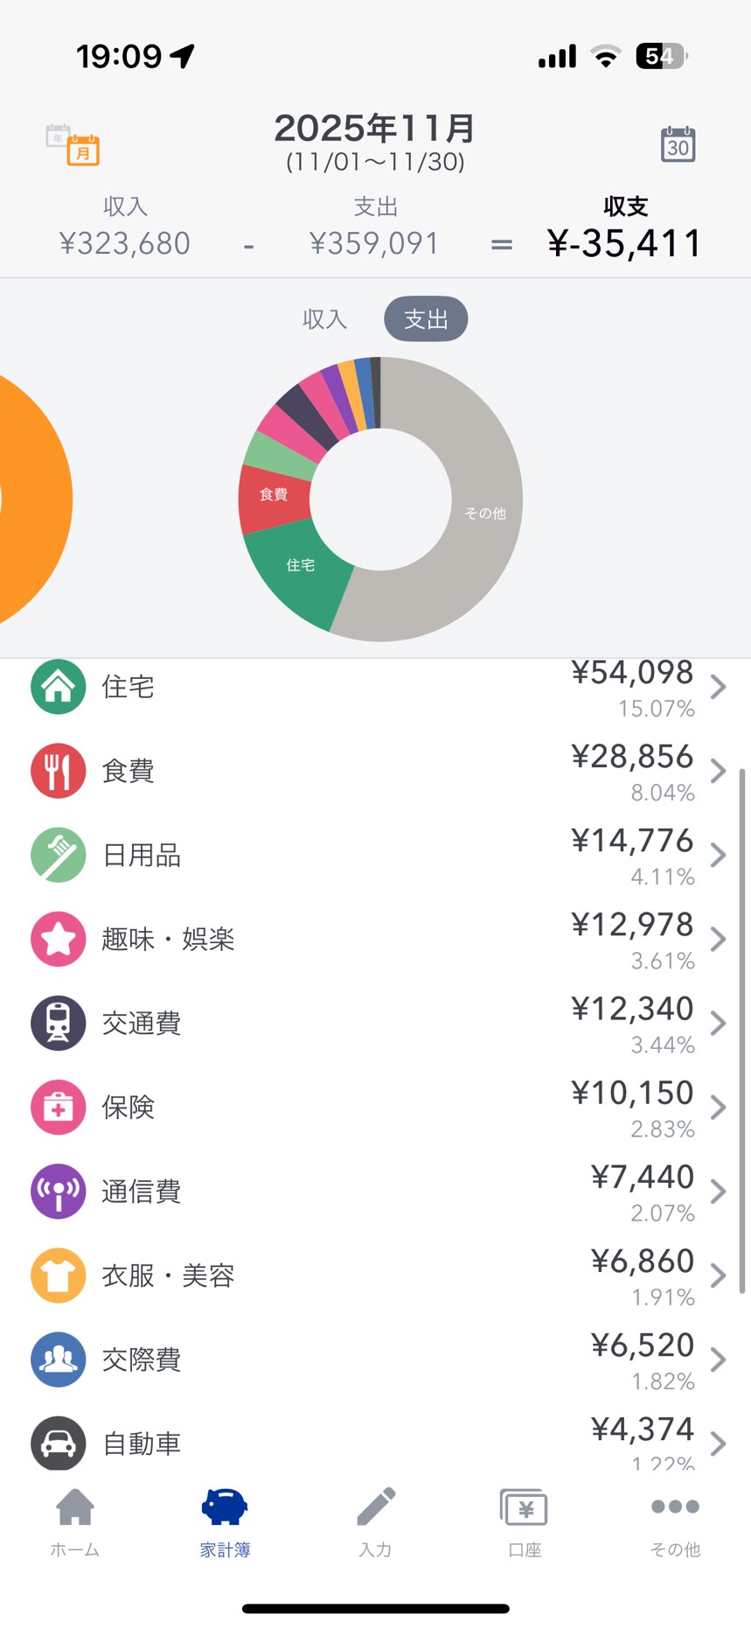Open the calendar icon showing 30
751x1629 pixels.
(x=678, y=144)
